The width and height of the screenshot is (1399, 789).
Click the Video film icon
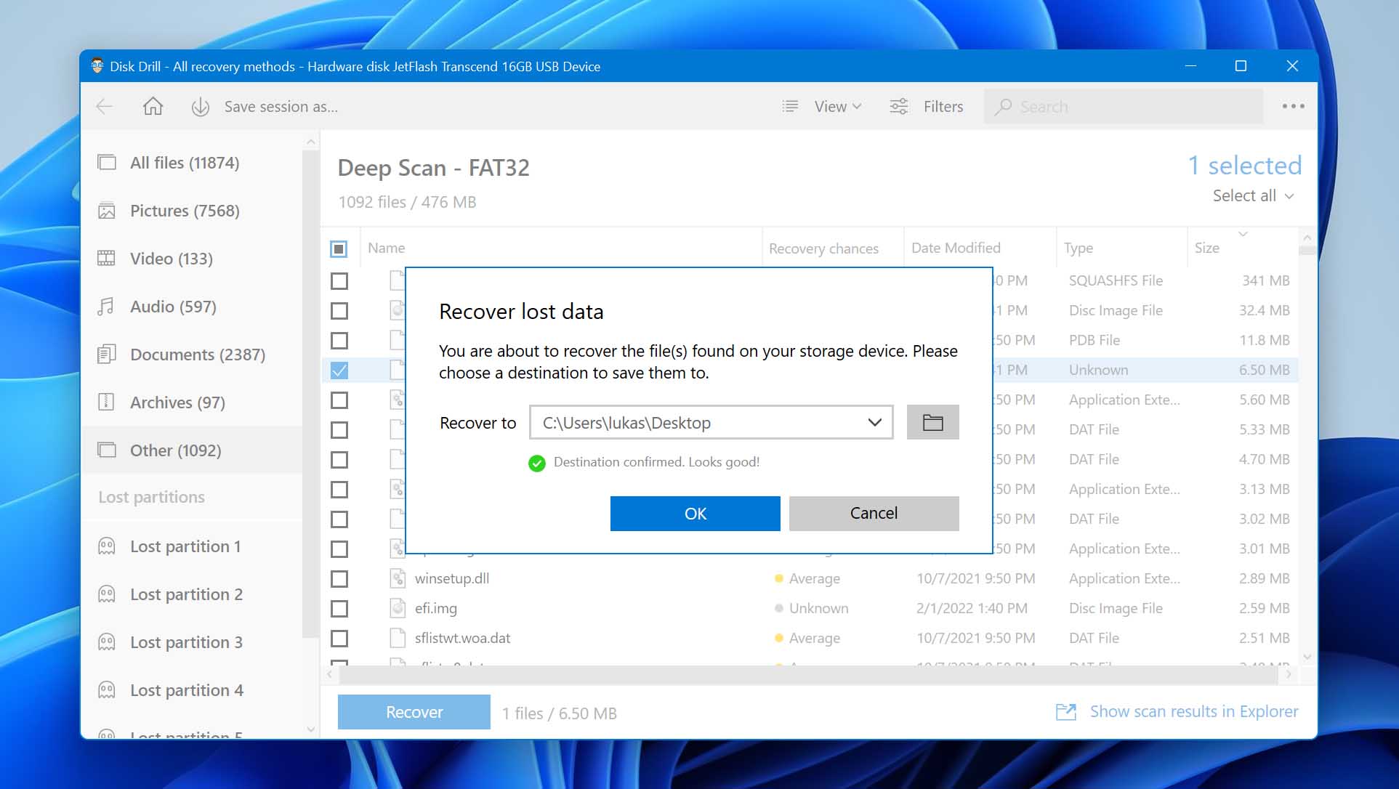[x=107, y=259]
